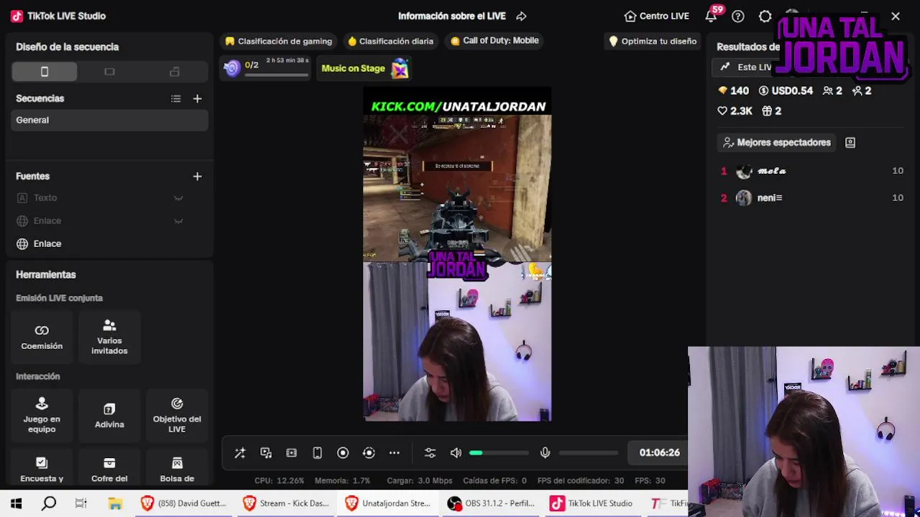The width and height of the screenshot is (920, 517).
Task: Click the phone preview icon
Action: (x=317, y=453)
